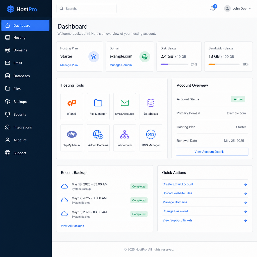The width and height of the screenshot is (257, 257).
Task: Click Completed badge for May 16 backup
Action: [139, 214]
